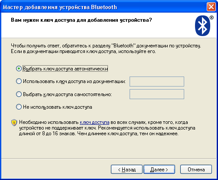
Task: Click heading "Вам нужен ключ доступа"
Action: click(81, 20)
